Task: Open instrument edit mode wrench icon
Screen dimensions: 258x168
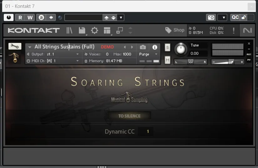Action: 15,46
